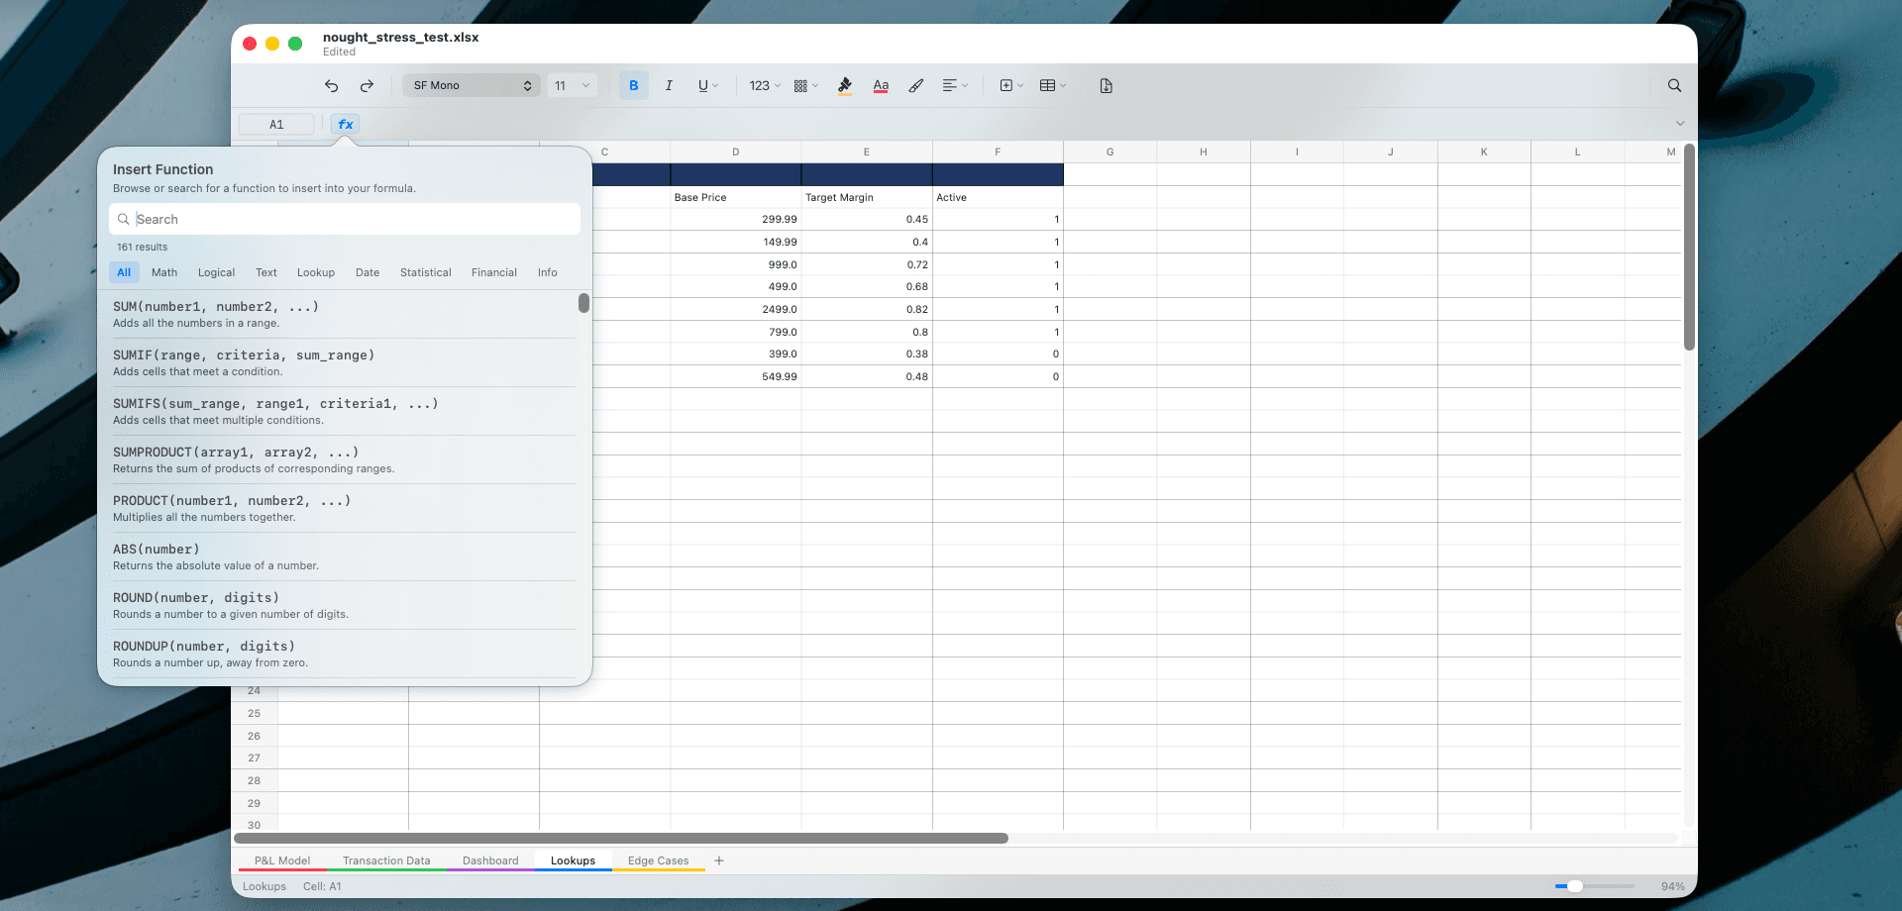Toggle italic formatting
Viewport: 1902px width, 911px height.
pos(669,85)
